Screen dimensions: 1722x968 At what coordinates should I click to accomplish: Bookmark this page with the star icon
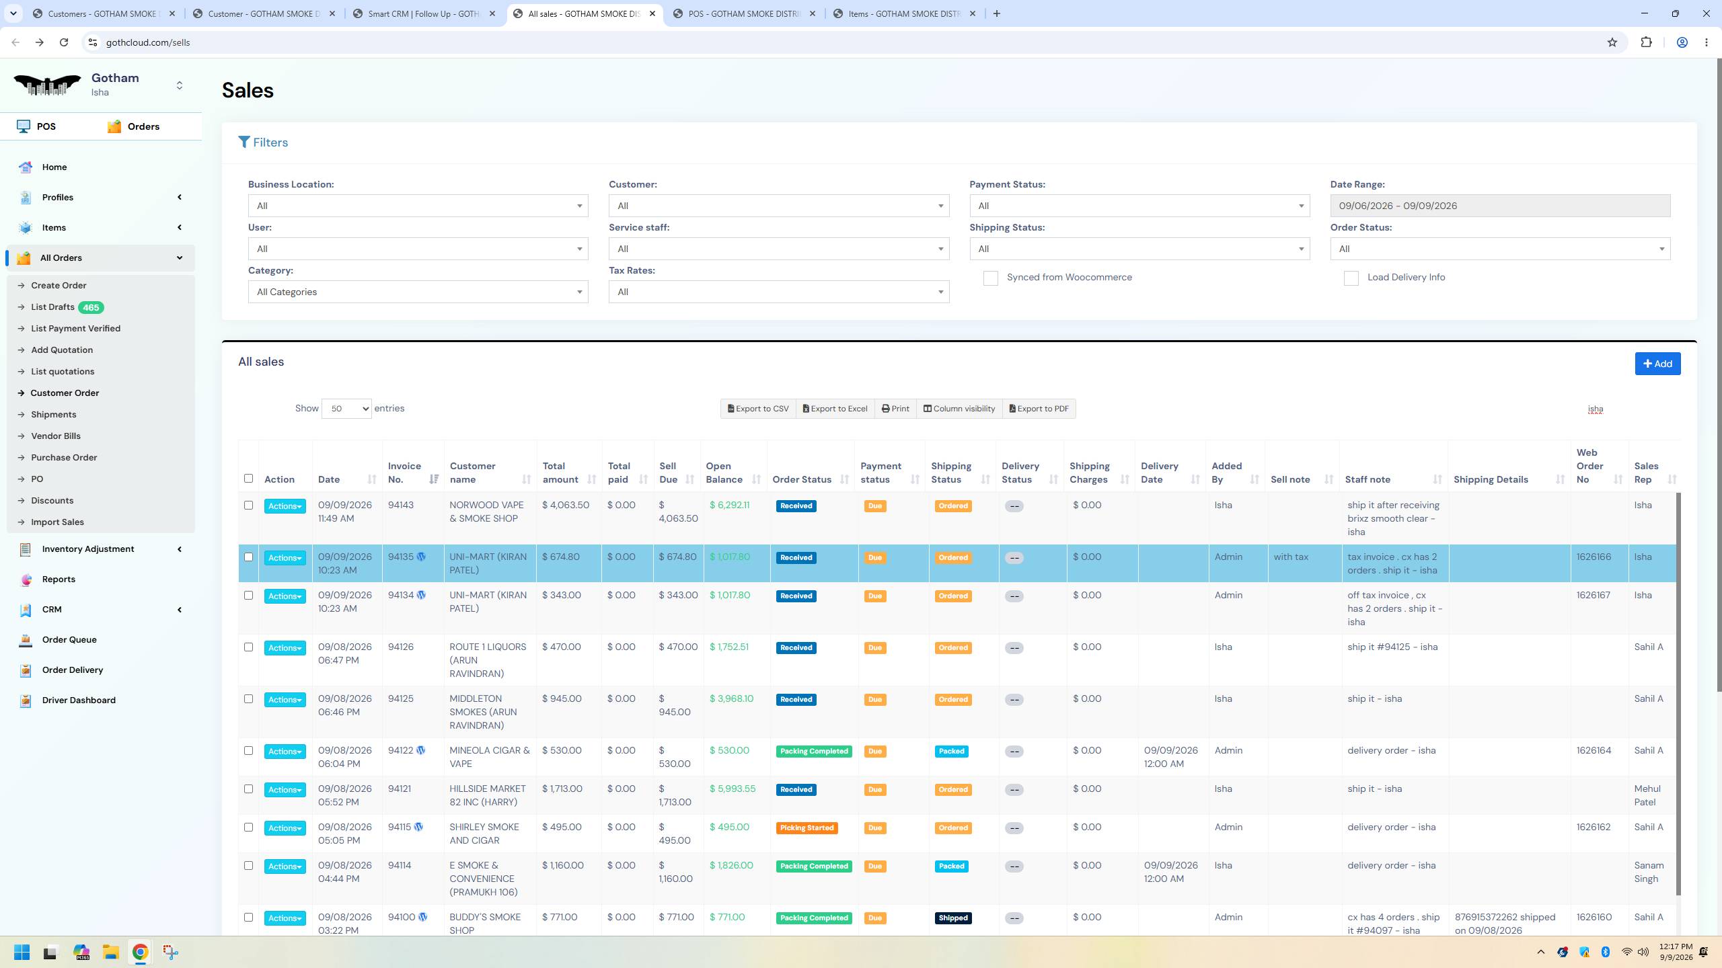point(1612,42)
